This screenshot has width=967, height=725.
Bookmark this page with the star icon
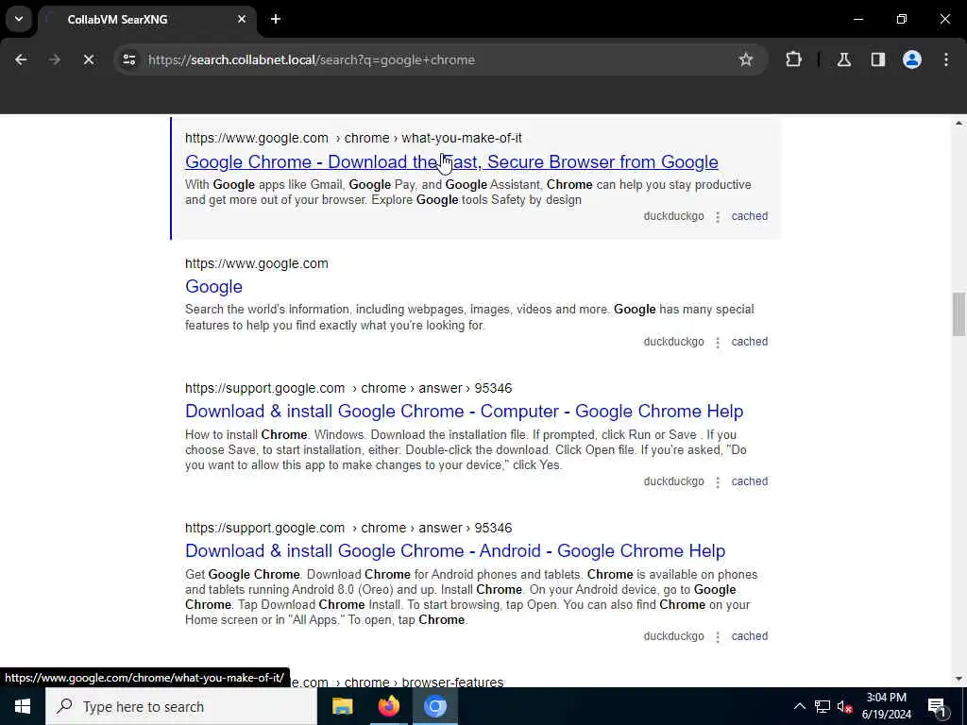746,59
